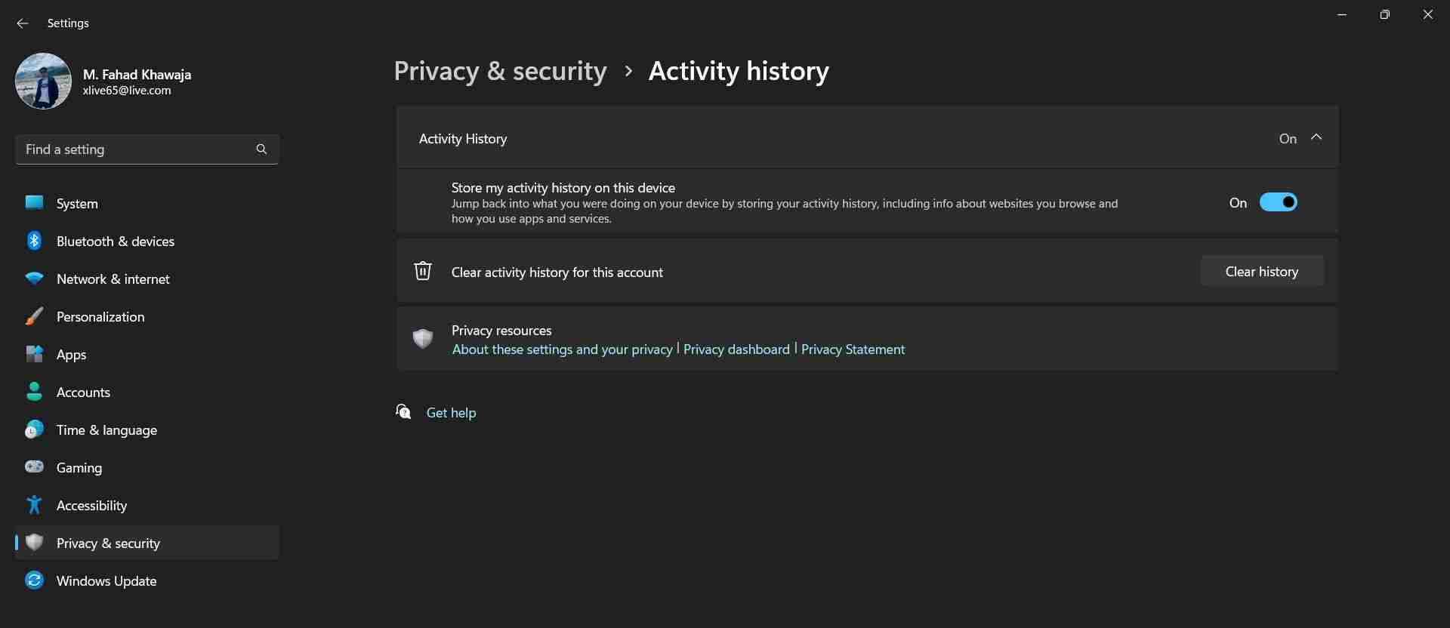This screenshot has height=628, width=1450.
Task: Click the System monitor icon
Action: tap(34, 202)
